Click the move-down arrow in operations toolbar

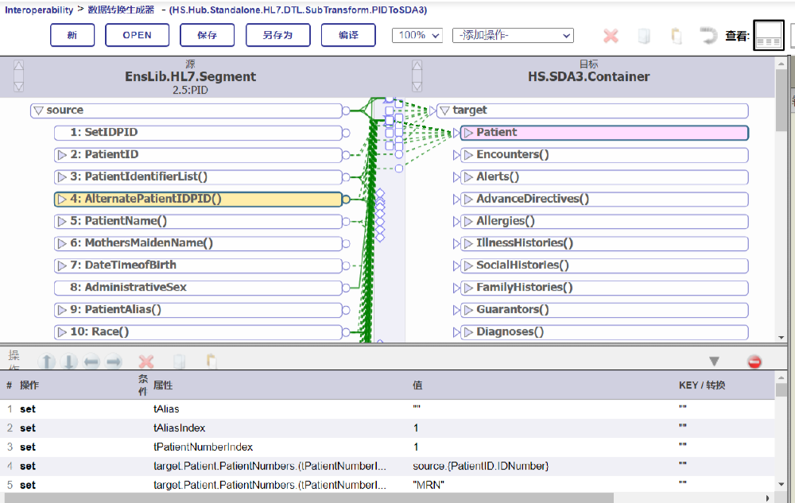point(69,362)
